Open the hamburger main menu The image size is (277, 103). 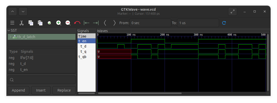point(12,23)
